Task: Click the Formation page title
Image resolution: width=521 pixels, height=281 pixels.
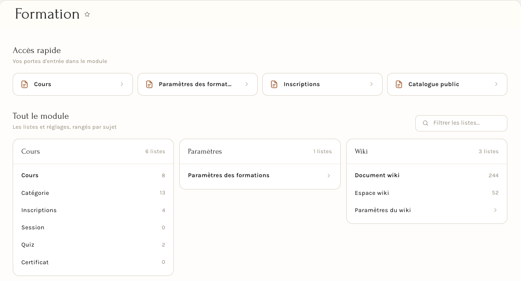Action: (x=47, y=14)
